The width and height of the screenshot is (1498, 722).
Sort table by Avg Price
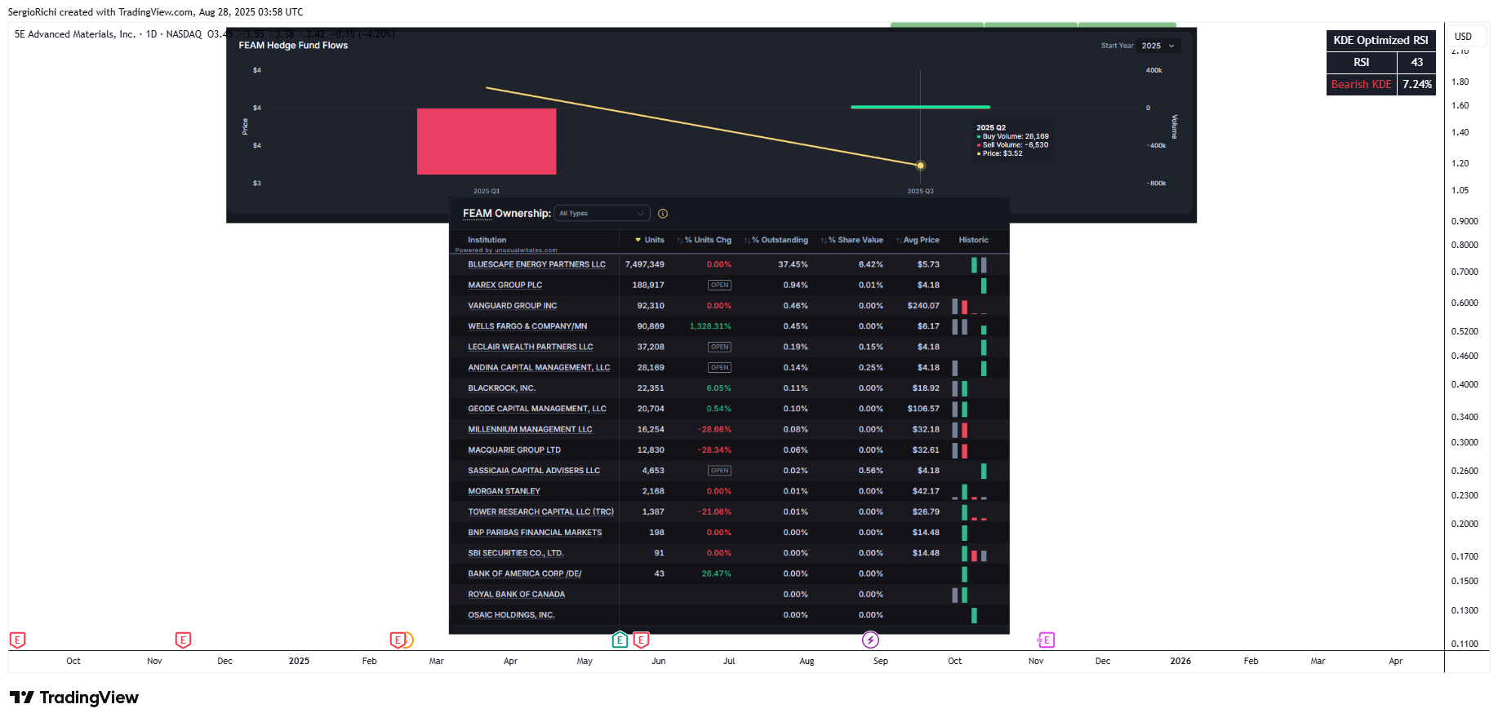(918, 240)
